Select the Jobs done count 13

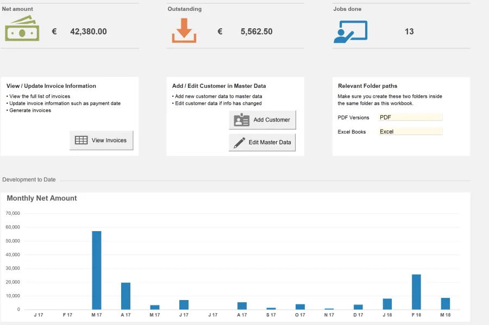[409, 31]
